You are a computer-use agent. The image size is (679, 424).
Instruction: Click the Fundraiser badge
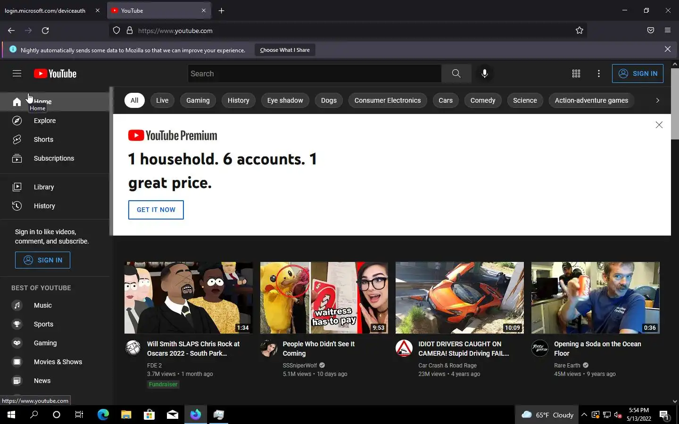pos(163,384)
